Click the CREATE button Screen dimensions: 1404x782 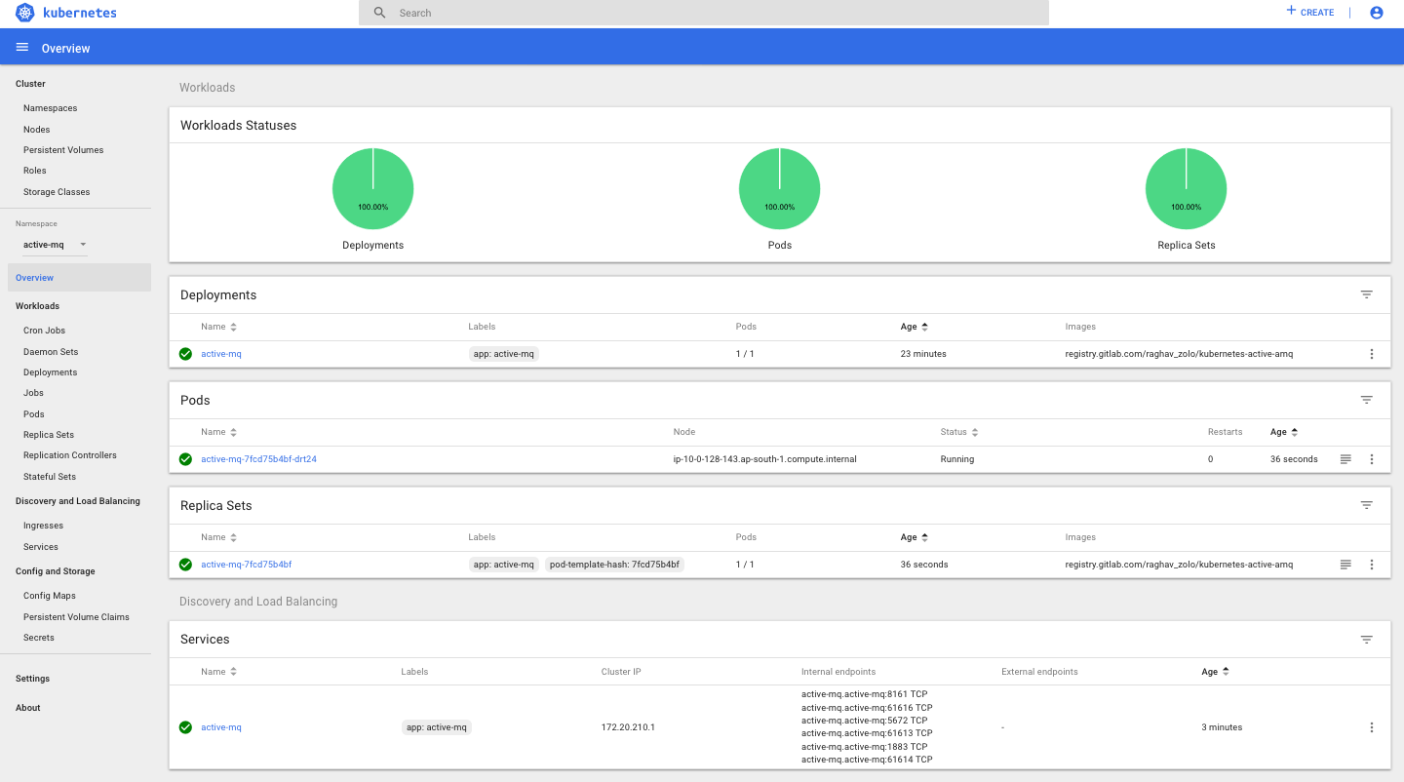pyautogui.click(x=1309, y=12)
